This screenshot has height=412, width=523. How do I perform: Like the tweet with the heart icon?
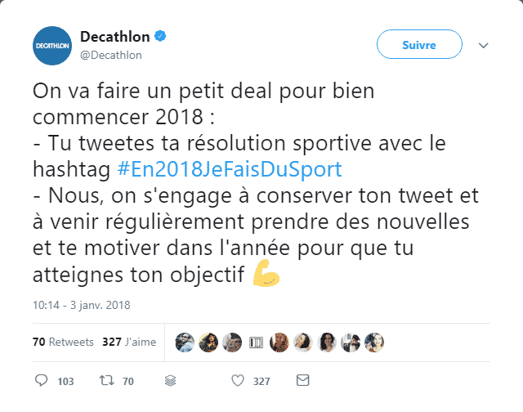coord(238,381)
